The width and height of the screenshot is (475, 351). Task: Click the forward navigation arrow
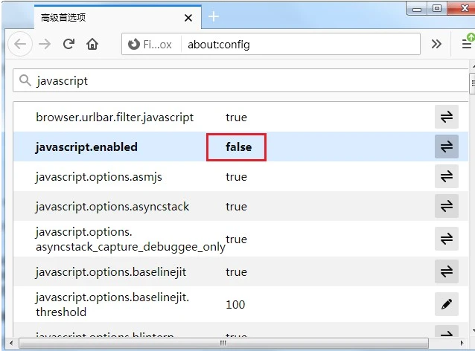[x=45, y=45]
